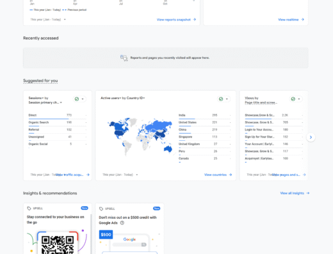Click the $500 credit badge
This screenshot has height=254, width=333.
click(x=106, y=235)
